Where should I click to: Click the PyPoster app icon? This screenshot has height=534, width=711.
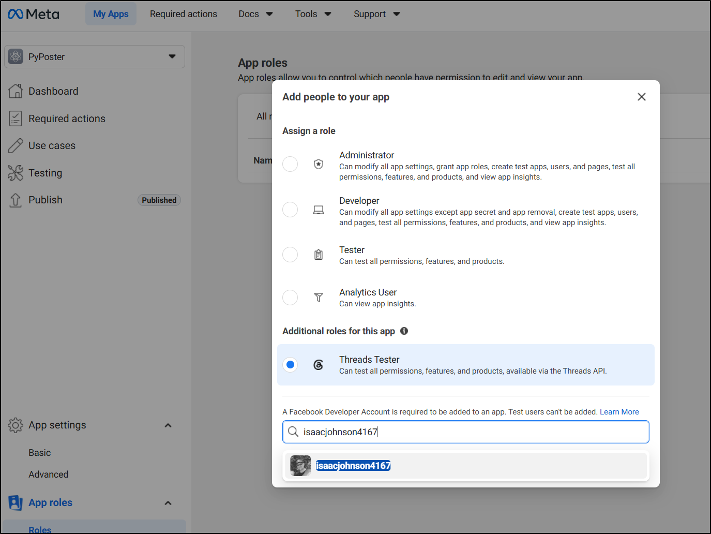click(x=16, y=56)
